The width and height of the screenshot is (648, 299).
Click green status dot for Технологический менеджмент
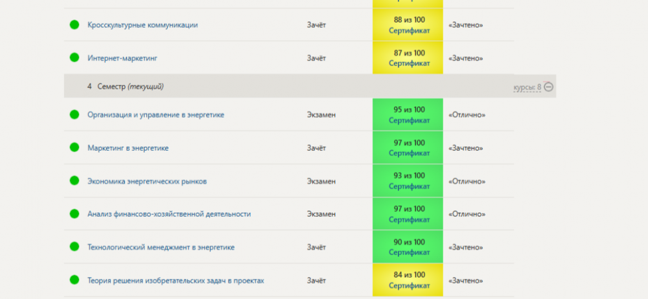pos(75,247)
